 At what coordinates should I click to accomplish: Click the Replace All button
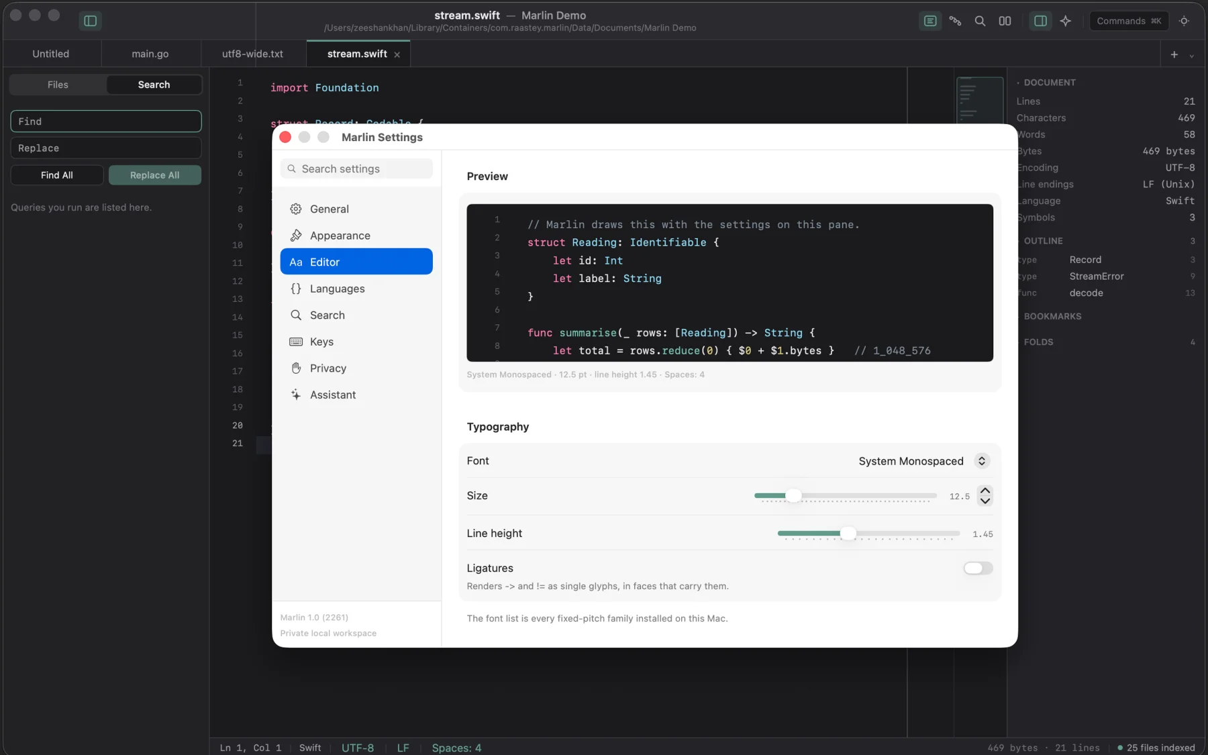155,175
